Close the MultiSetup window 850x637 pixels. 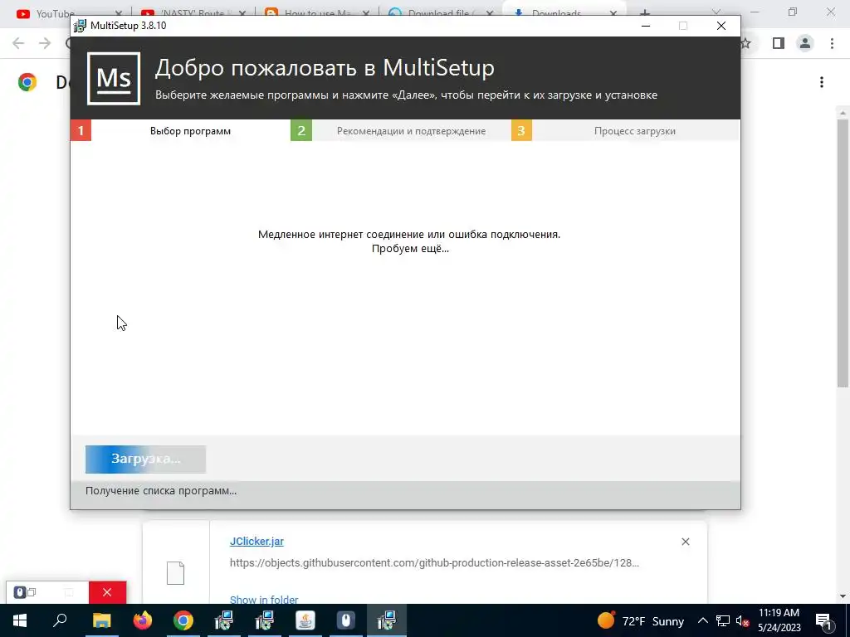(721, 26)
